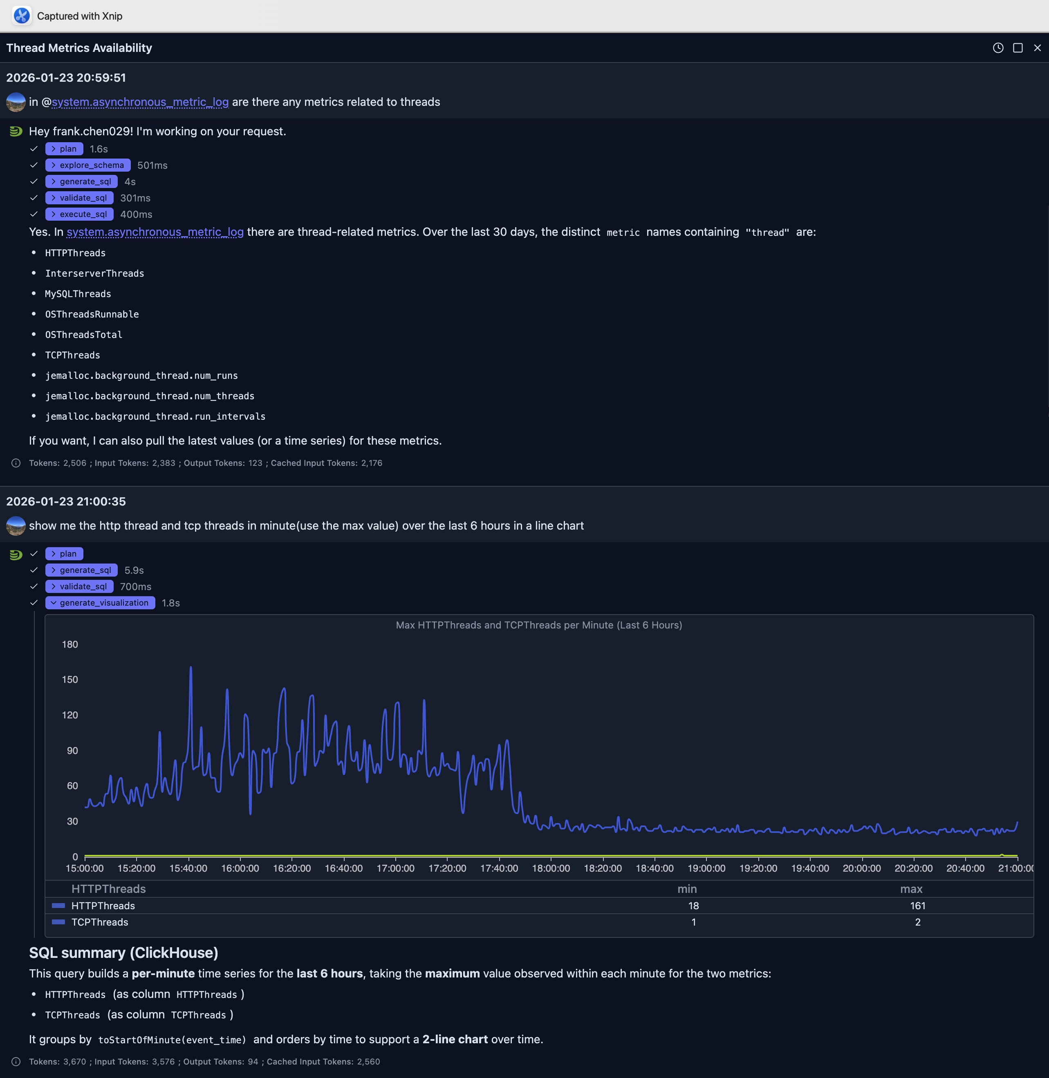Click the blue color swatch next to TCPThreads
1049x1078 pixels.
58,921
